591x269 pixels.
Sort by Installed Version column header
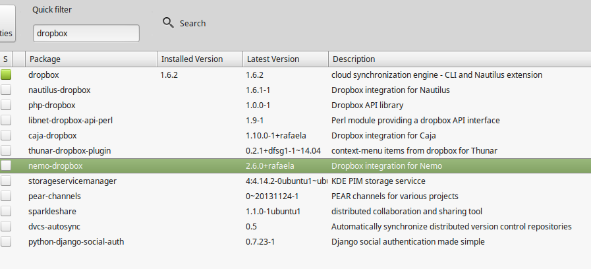pos(200,59)
